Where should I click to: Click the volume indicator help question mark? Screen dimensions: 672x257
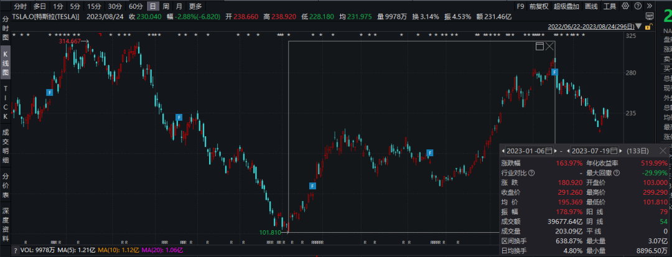click(x=16, y=250)
